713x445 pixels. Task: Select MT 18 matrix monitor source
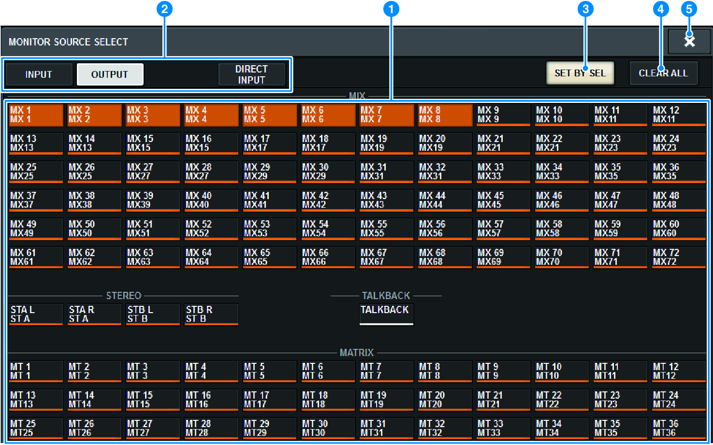[328, 400]
